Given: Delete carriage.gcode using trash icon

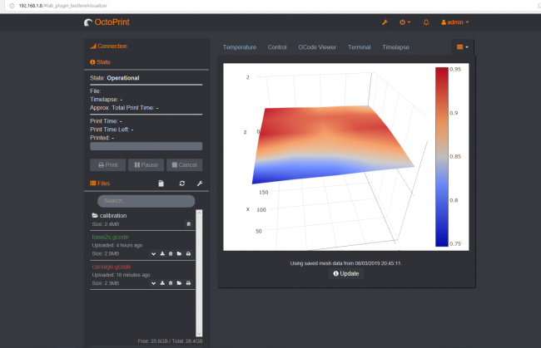Looking at the screenshot, I should (x=171, y=283).
